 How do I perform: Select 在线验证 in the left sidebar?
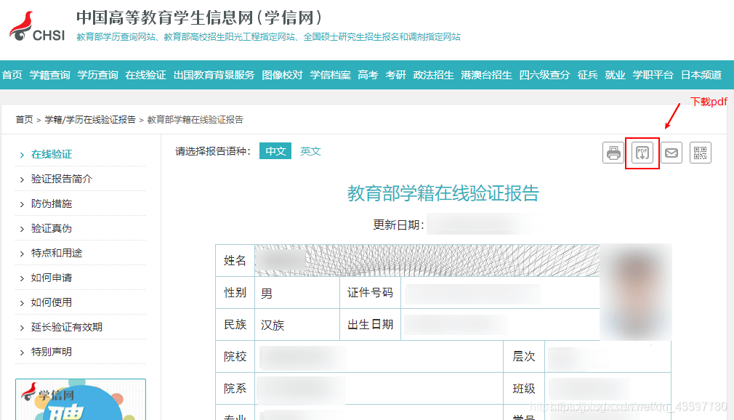click(52, 155)
